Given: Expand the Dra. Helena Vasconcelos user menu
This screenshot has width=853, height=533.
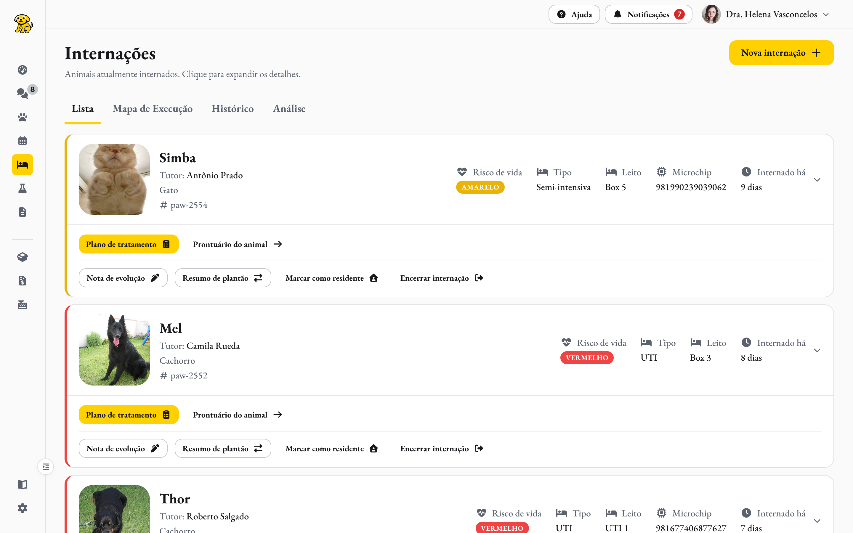Looking at the screenshot, I should (826, 15).
